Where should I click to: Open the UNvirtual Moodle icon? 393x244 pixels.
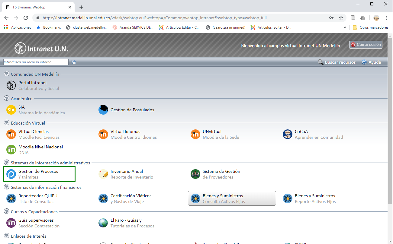[x=195, y=135]
